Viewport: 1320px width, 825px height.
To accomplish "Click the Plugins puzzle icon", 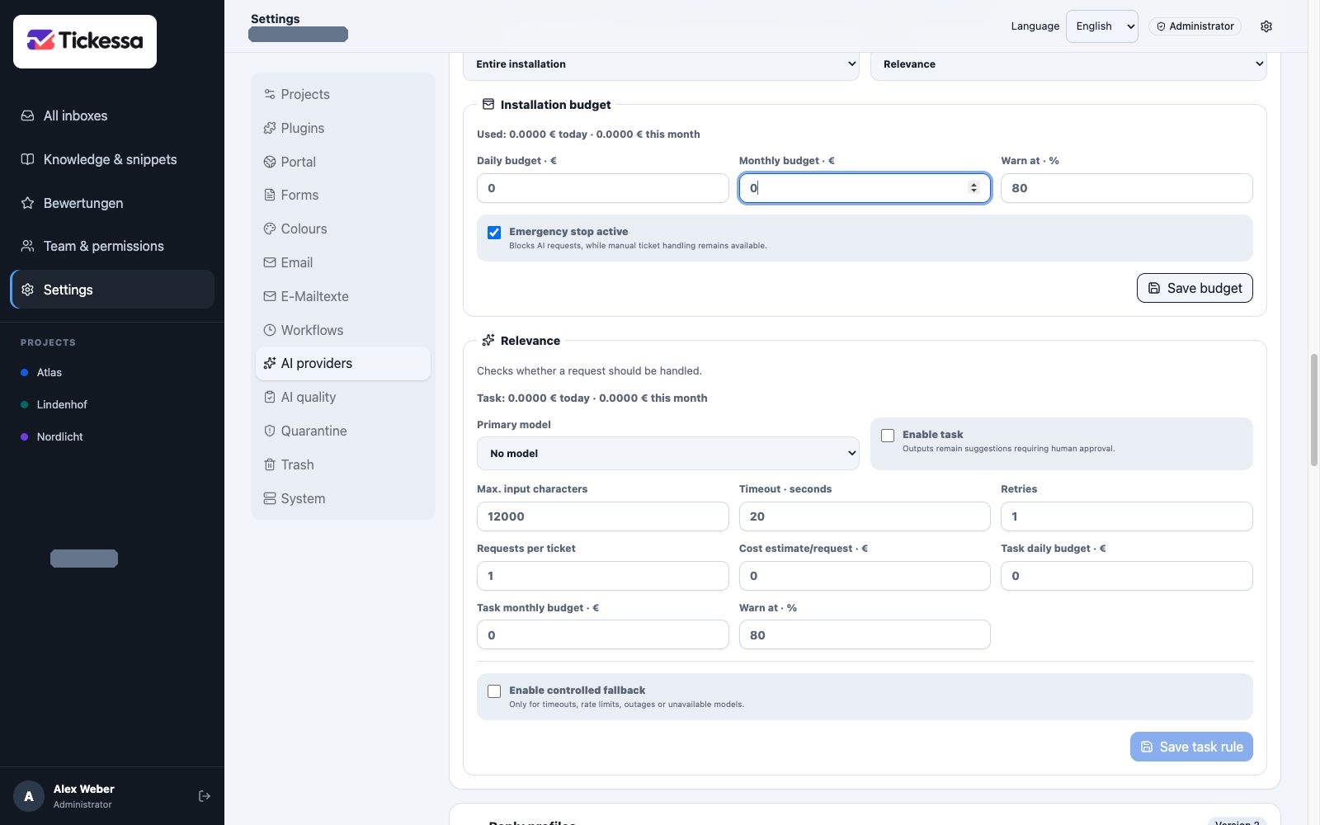I will point(270,128).
